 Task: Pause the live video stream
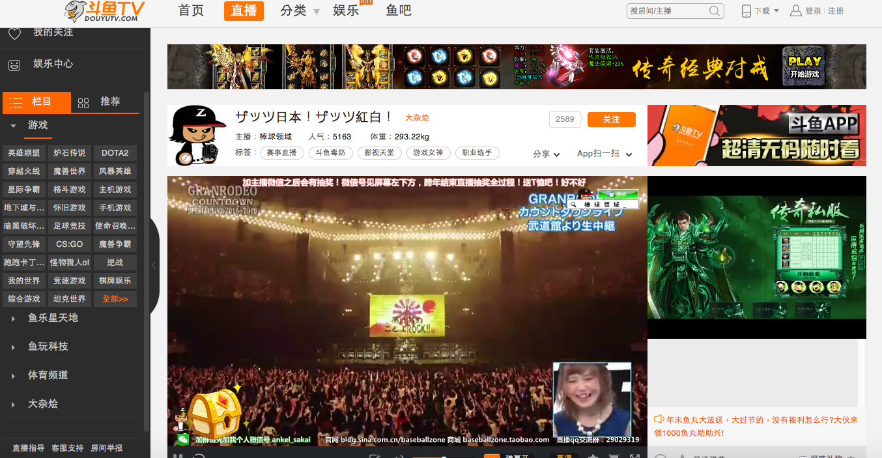179,455
